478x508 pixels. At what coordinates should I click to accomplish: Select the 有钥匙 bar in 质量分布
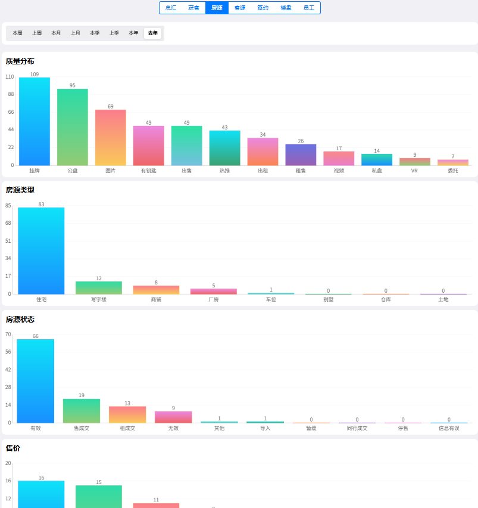coord(148,146)
